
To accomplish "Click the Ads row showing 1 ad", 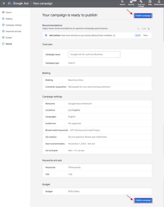I will pos(97,174).
